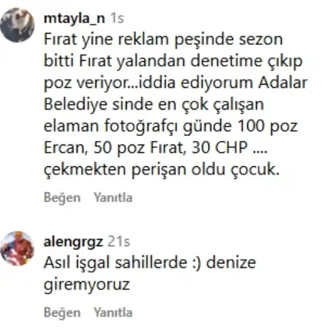Click the line starting 'Belediye sinde en çok'
322x330 pixels.
point(154,104)
